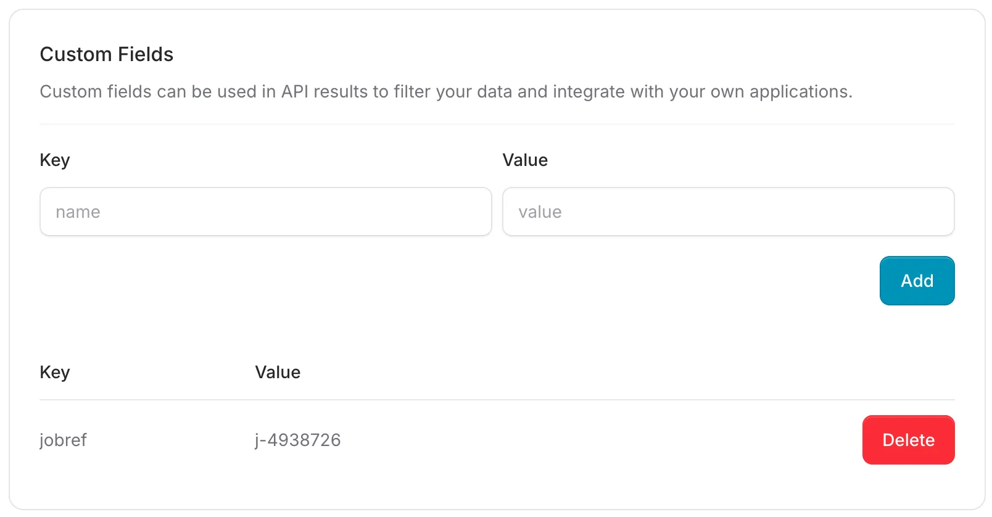The image size is (992, 517).
Task: Focus the value placeholder box
Action: point(729,212)
